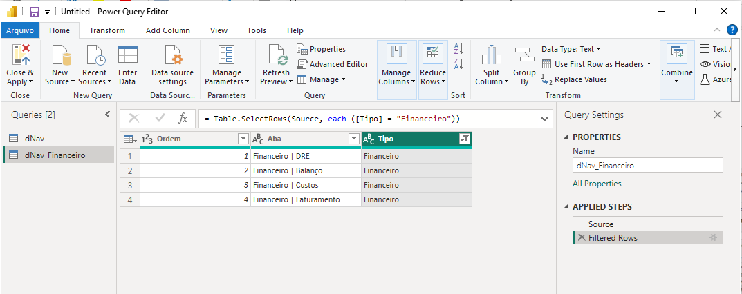742x294 pixels.
Task: Sort column ascending A to Z
Action: pyautogui.click(x=458, y=48)
